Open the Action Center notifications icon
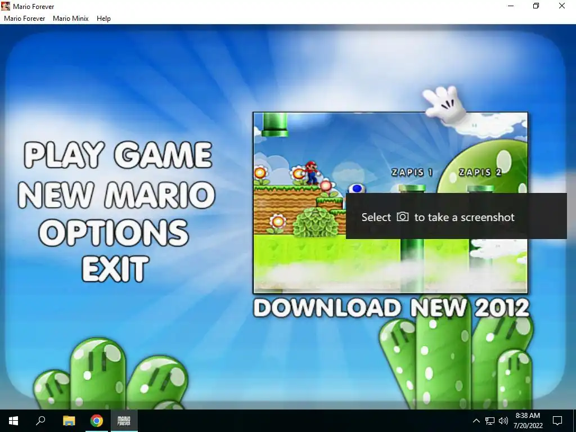This screenshot has width=576, height=432. point(557,421)
